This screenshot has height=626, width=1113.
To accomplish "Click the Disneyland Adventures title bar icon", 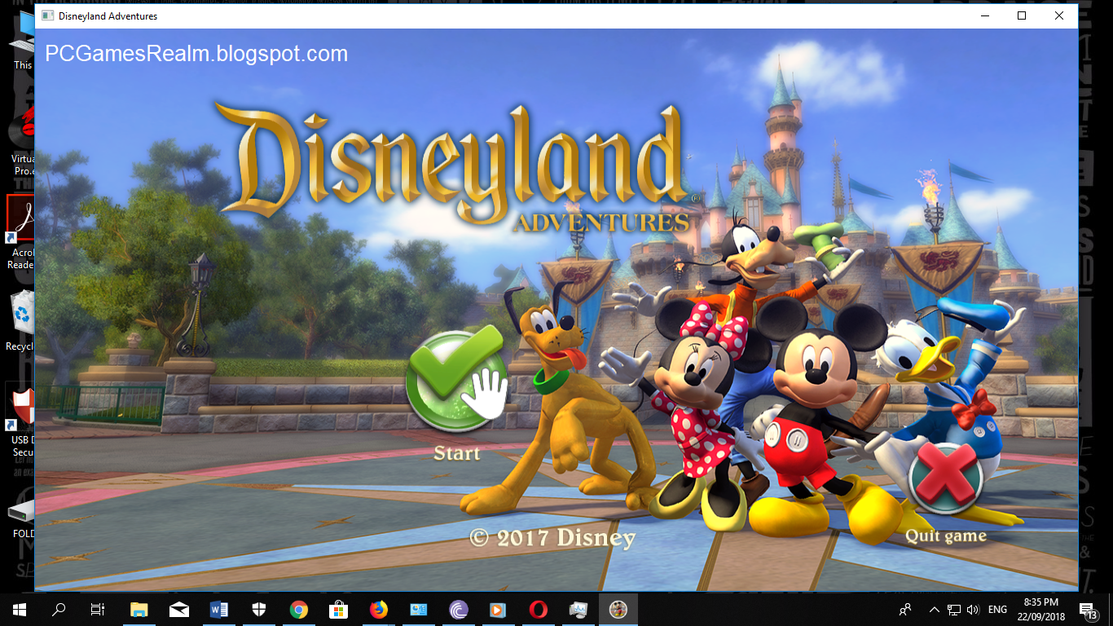I will 48,15.
